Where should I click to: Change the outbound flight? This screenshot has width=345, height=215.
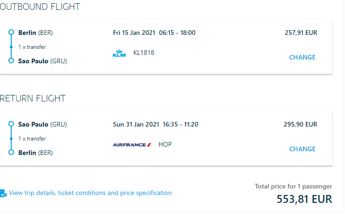303,58
